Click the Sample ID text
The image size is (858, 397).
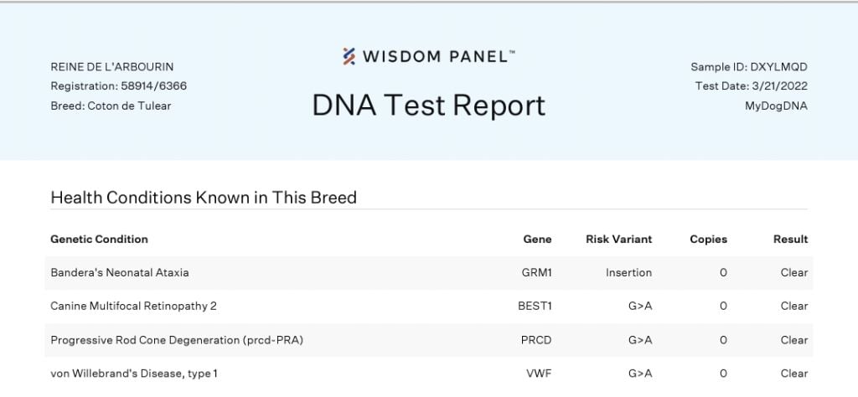(749, 67)
